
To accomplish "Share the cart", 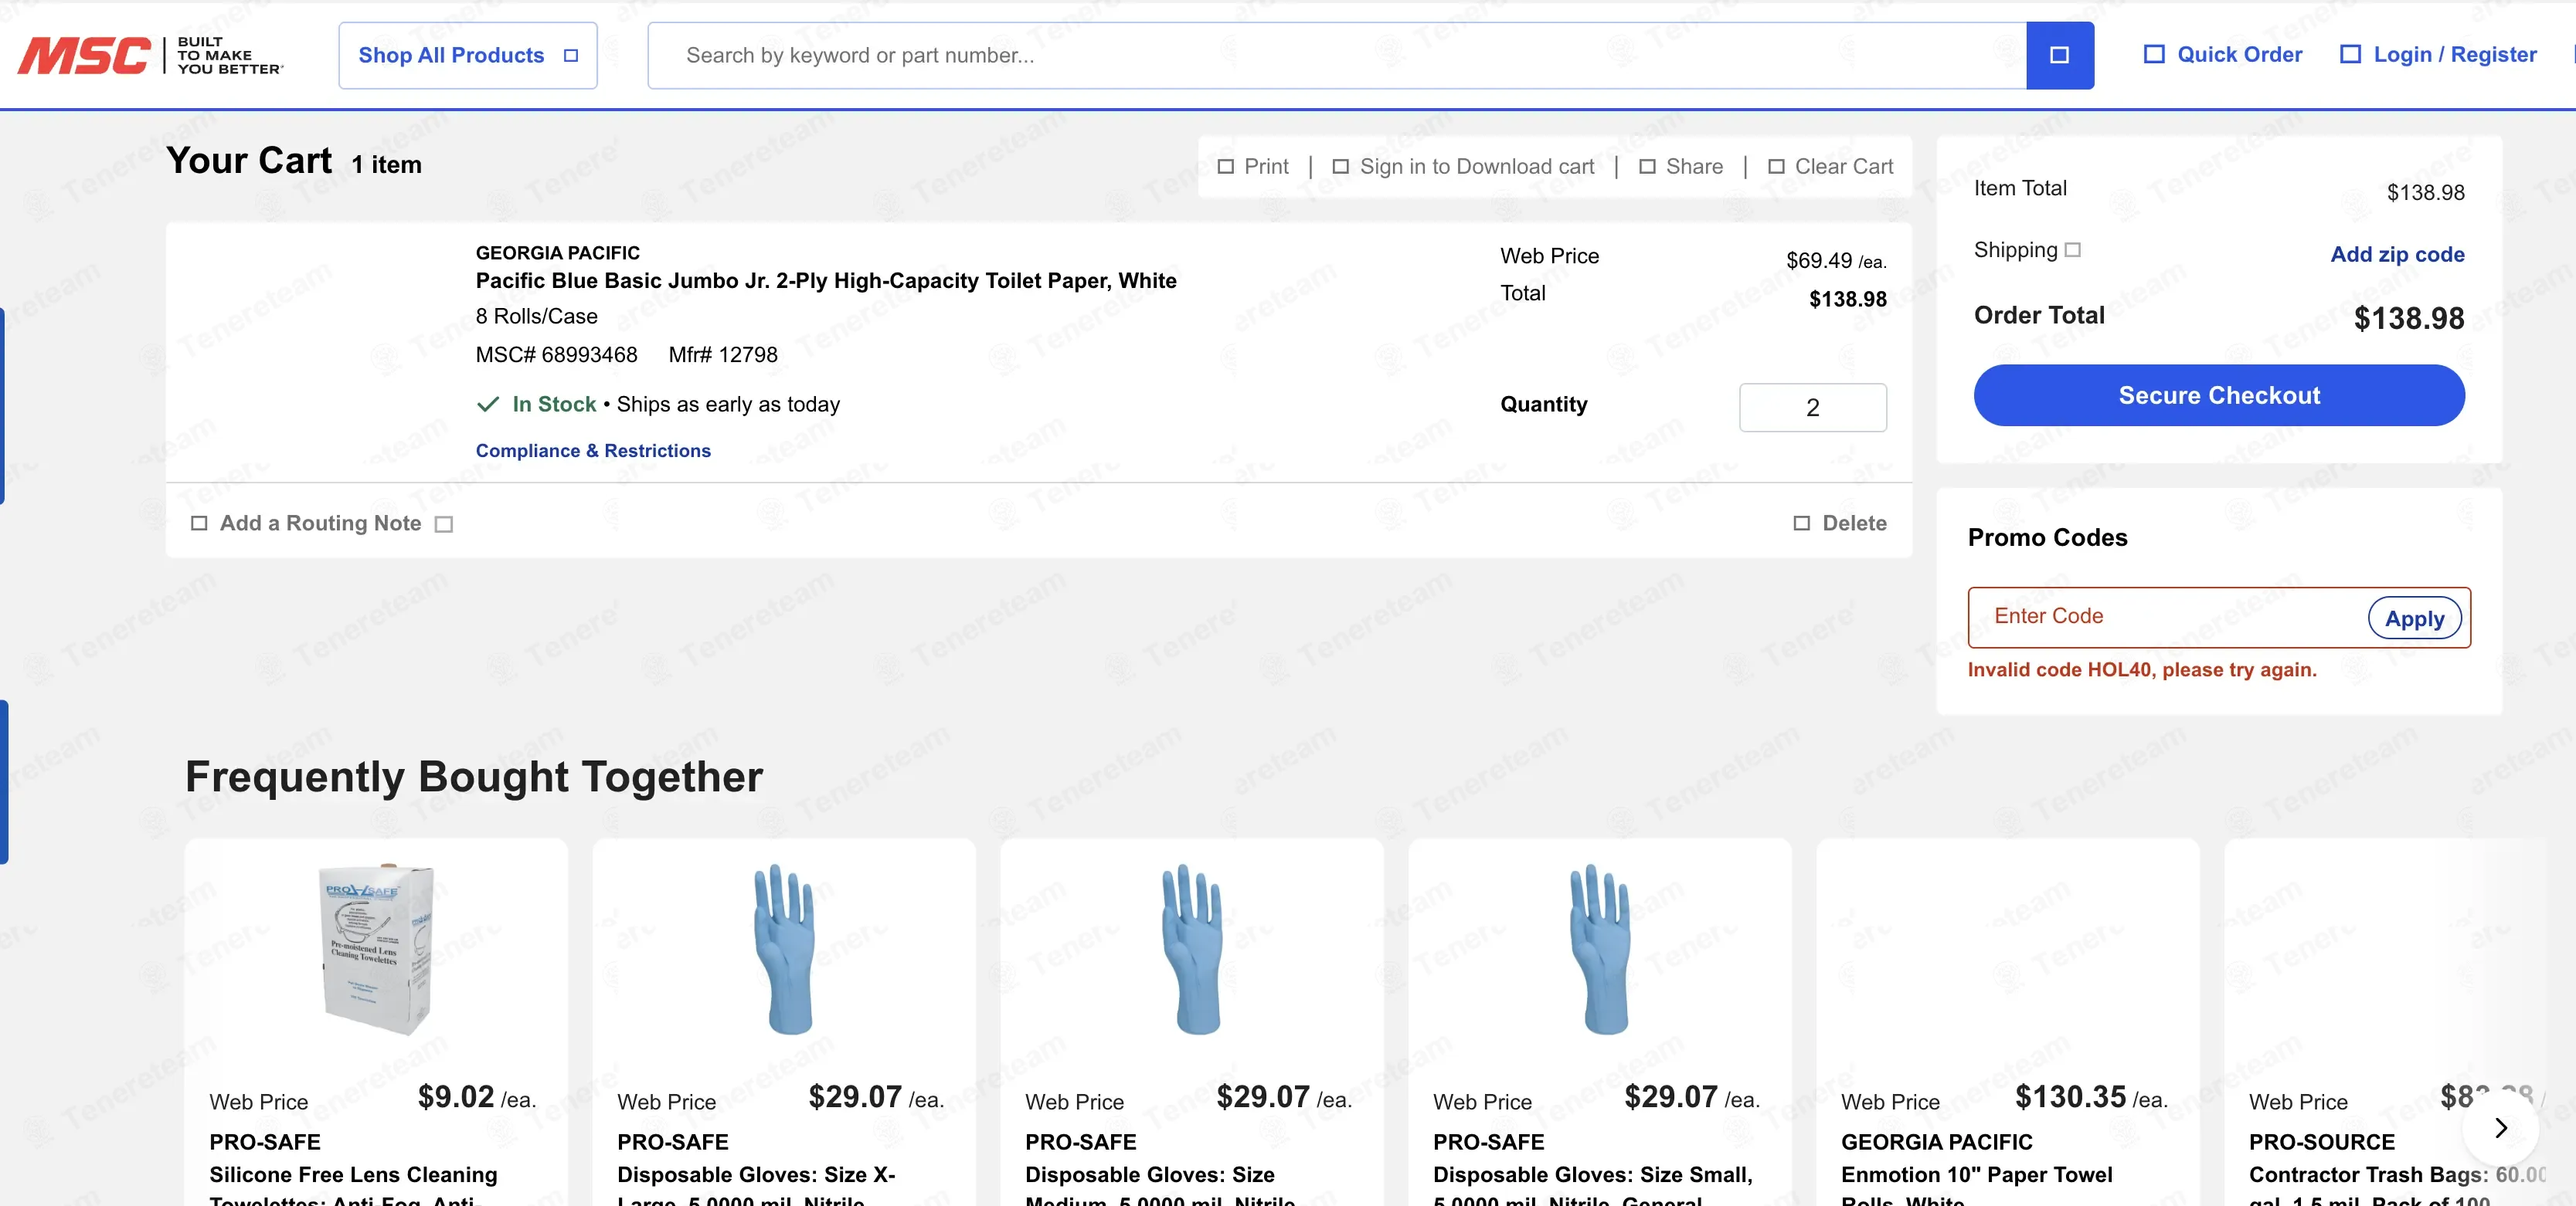I will coord(1681,167).
